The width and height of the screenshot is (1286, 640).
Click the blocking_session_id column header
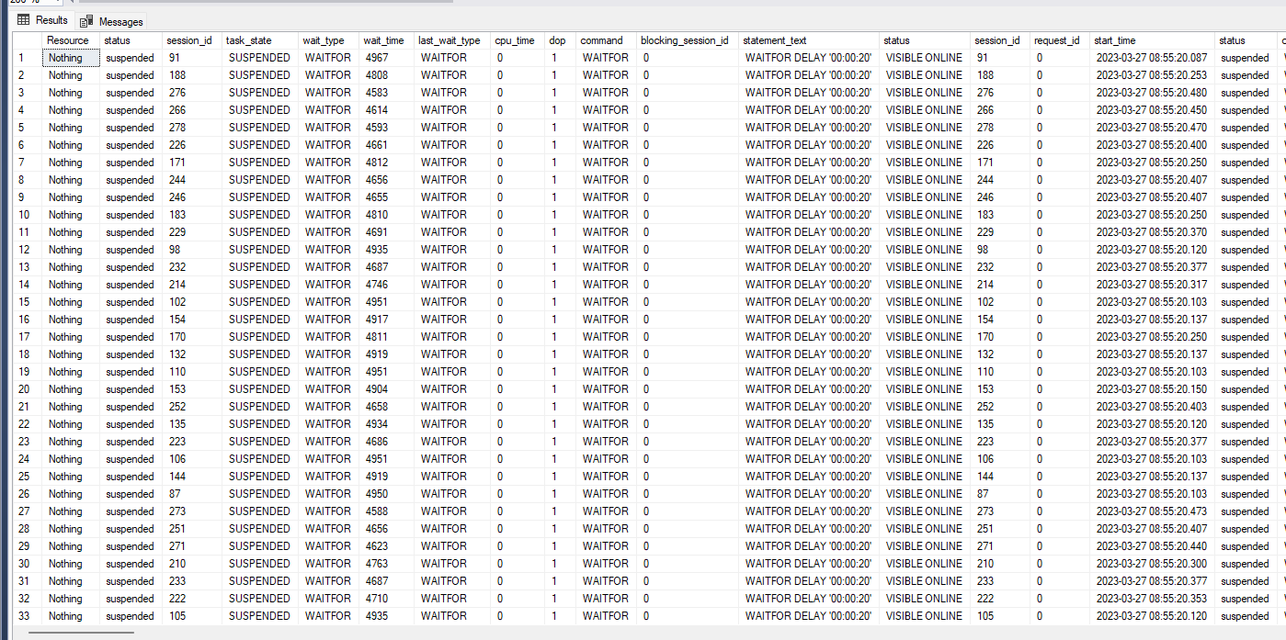[688, 40]
